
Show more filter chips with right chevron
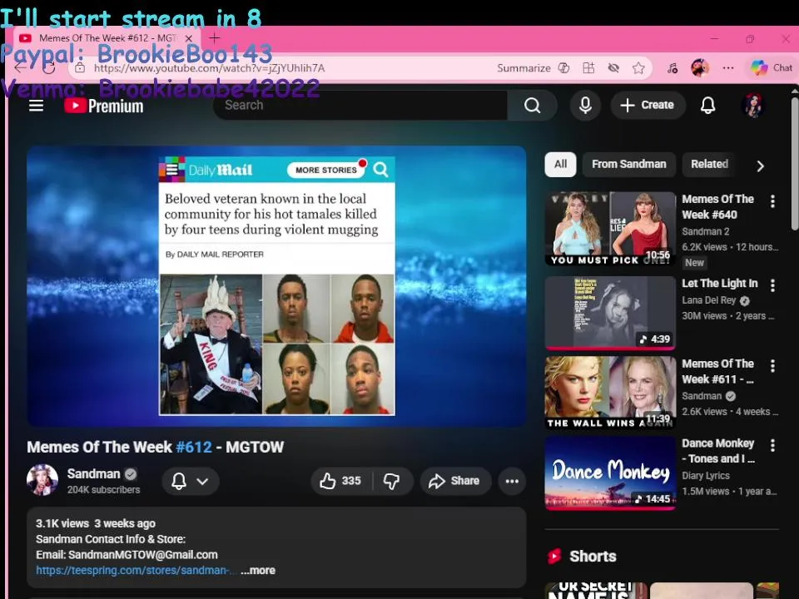click(760, 166)
